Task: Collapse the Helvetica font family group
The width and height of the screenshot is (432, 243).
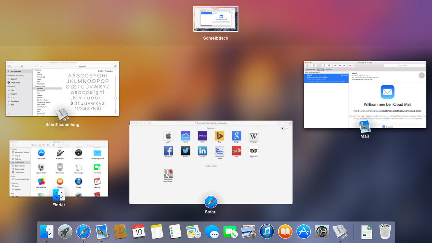Action: (x=34, y=70)
